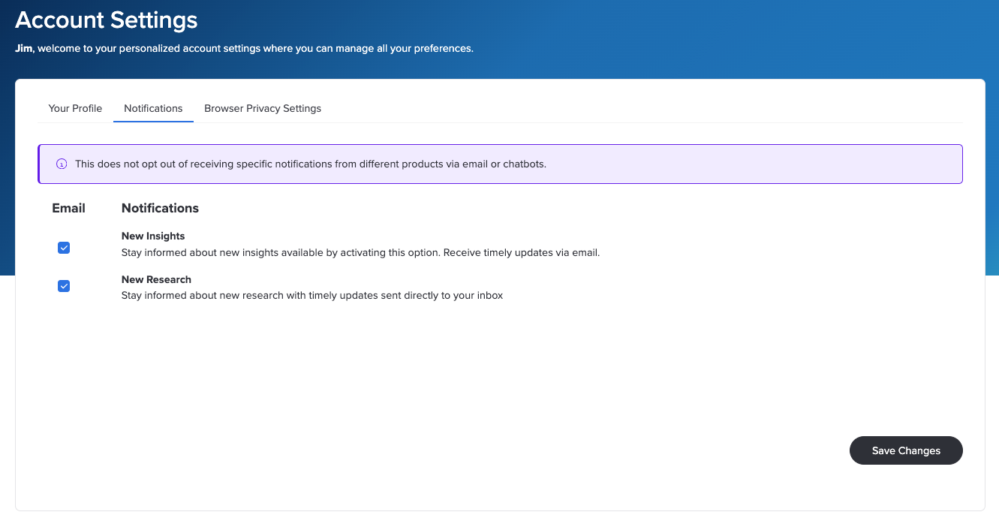Click the New Research title
Image resolution: width=999 pixels, height=524 pixels.
click(156, 279)
